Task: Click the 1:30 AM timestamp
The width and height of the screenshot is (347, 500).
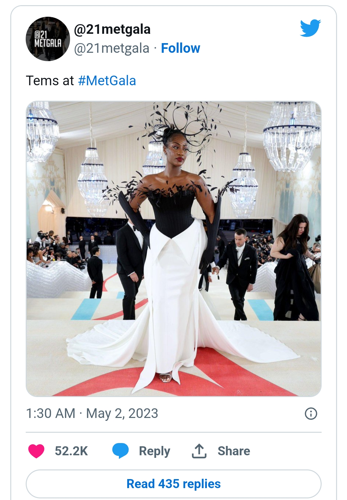Action: coord(50,413)
